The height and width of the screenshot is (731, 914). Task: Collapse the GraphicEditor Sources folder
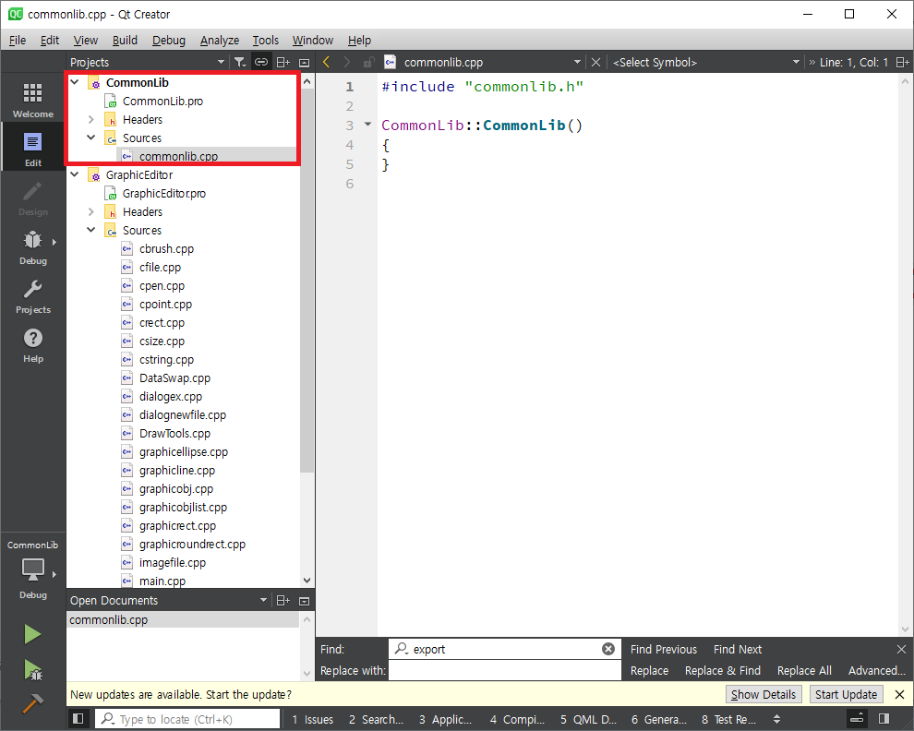(90, 230)
